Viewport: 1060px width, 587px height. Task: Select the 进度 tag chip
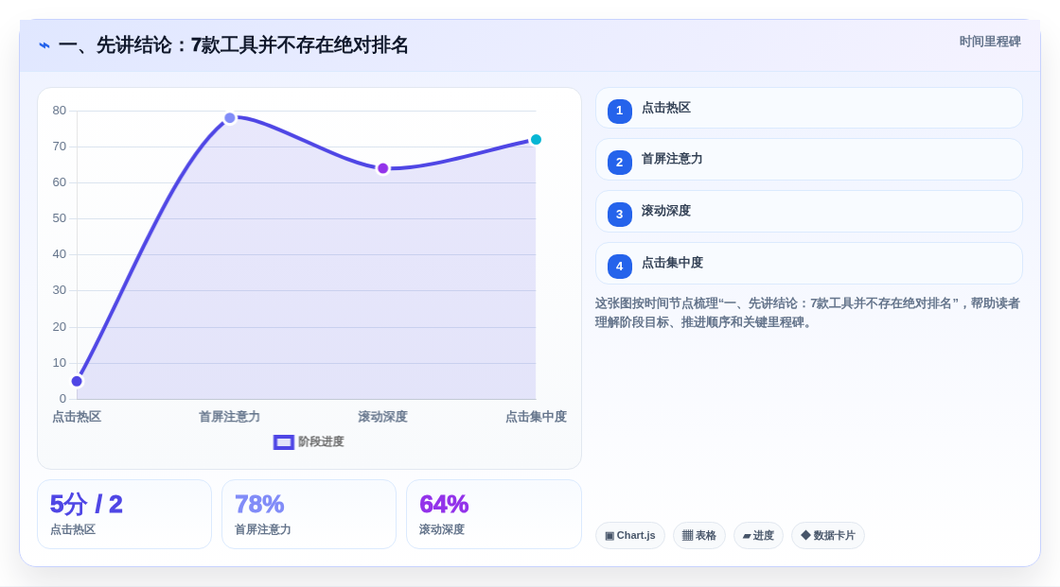(758, 536)
